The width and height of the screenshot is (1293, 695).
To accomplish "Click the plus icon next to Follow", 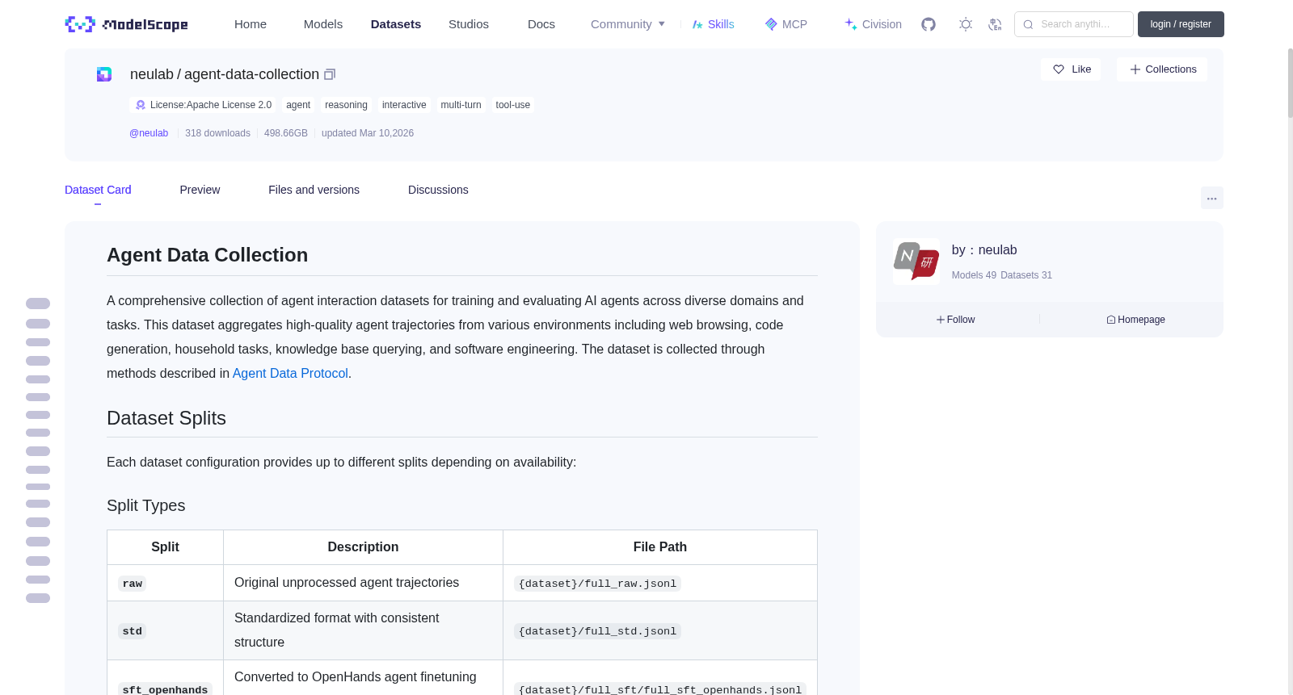I will coord(941,320).
